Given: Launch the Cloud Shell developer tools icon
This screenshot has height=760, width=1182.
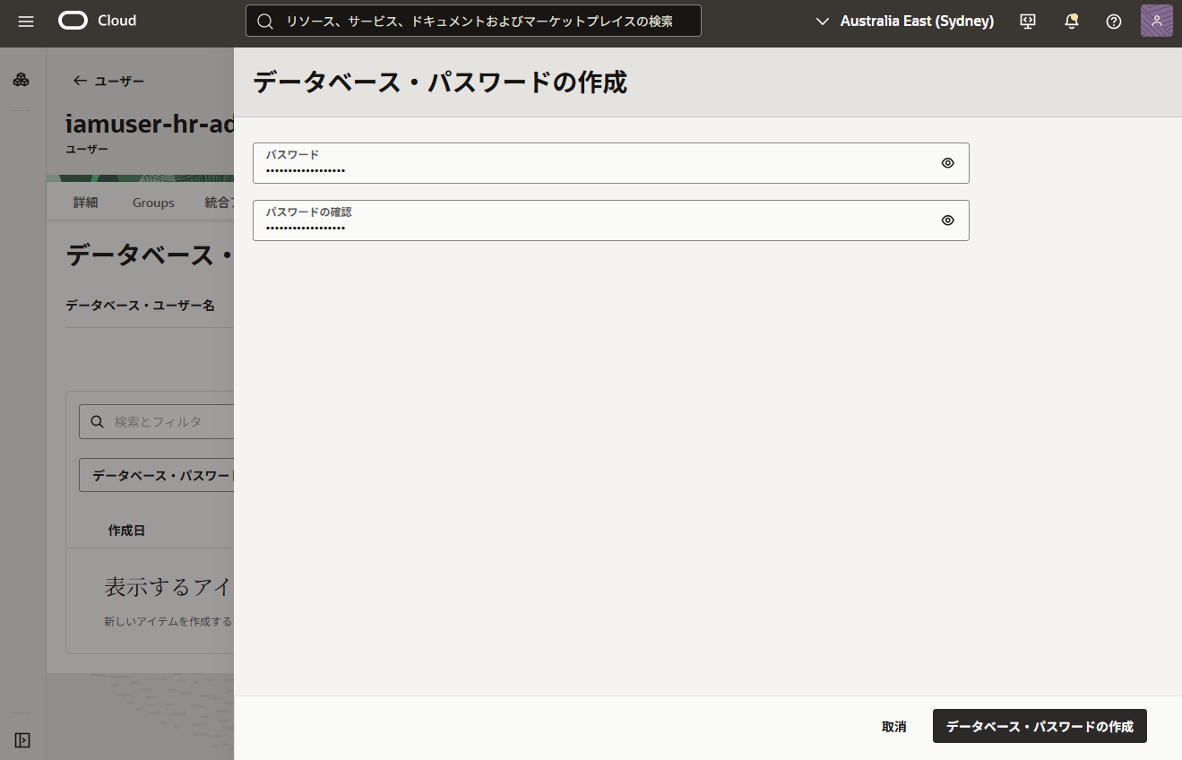Looking at the screenshot, I should 1027,21.
